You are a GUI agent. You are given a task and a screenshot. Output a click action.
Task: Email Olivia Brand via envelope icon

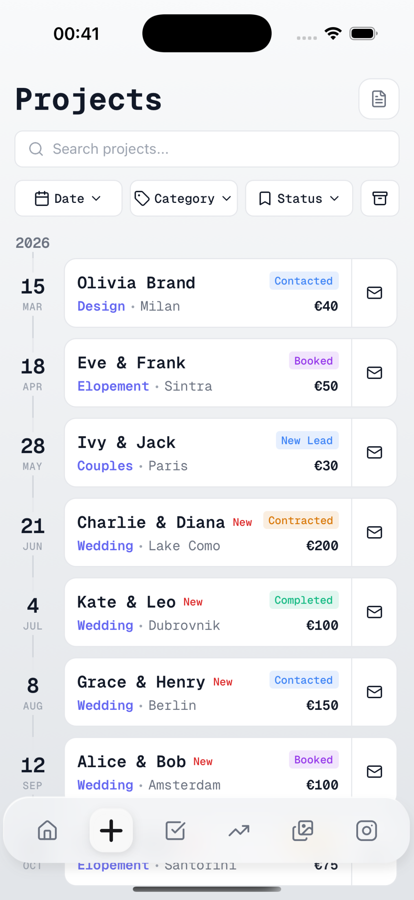(374, 293)
